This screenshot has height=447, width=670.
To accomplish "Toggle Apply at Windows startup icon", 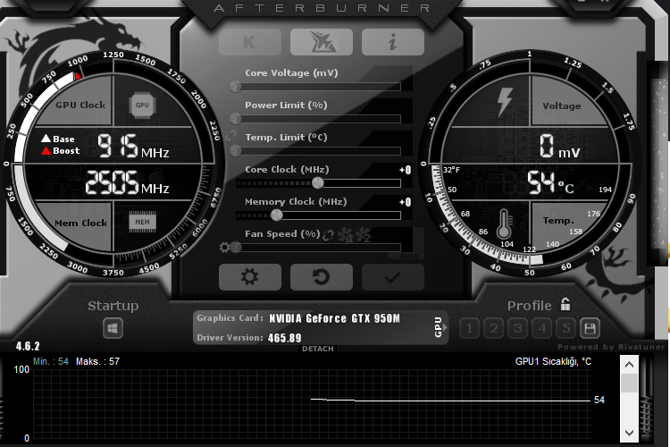I will pos(113,328).
